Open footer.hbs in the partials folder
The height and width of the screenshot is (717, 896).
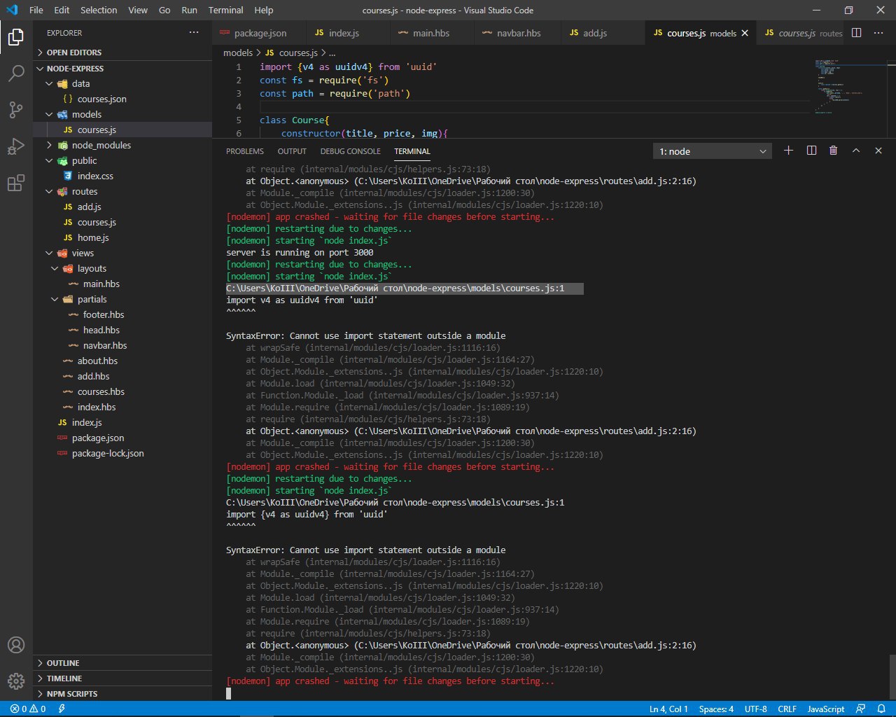pyautogui.click(x=122, y=314)
